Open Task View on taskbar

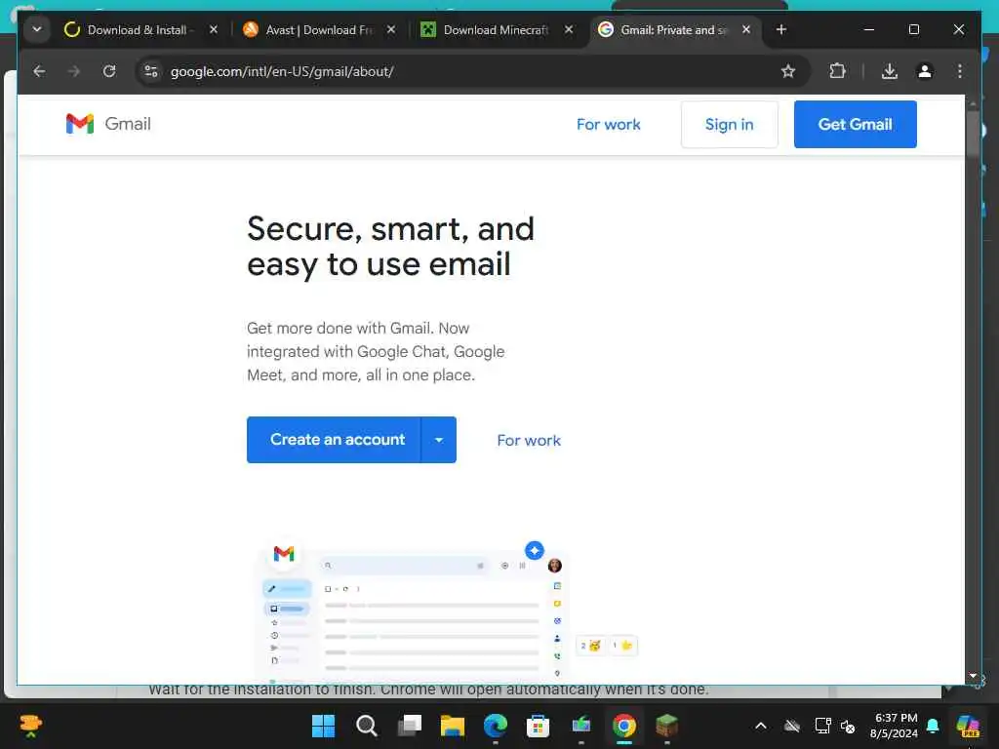click(410, 726)
